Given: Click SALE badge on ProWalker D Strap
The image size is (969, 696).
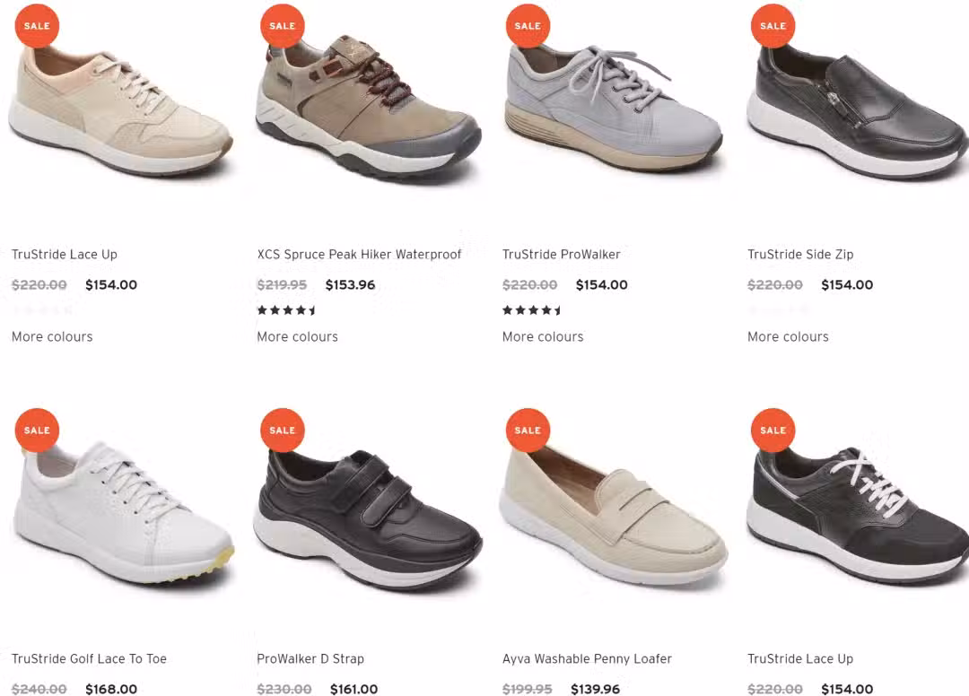Looking at the screenshot, I should point(283,431).
